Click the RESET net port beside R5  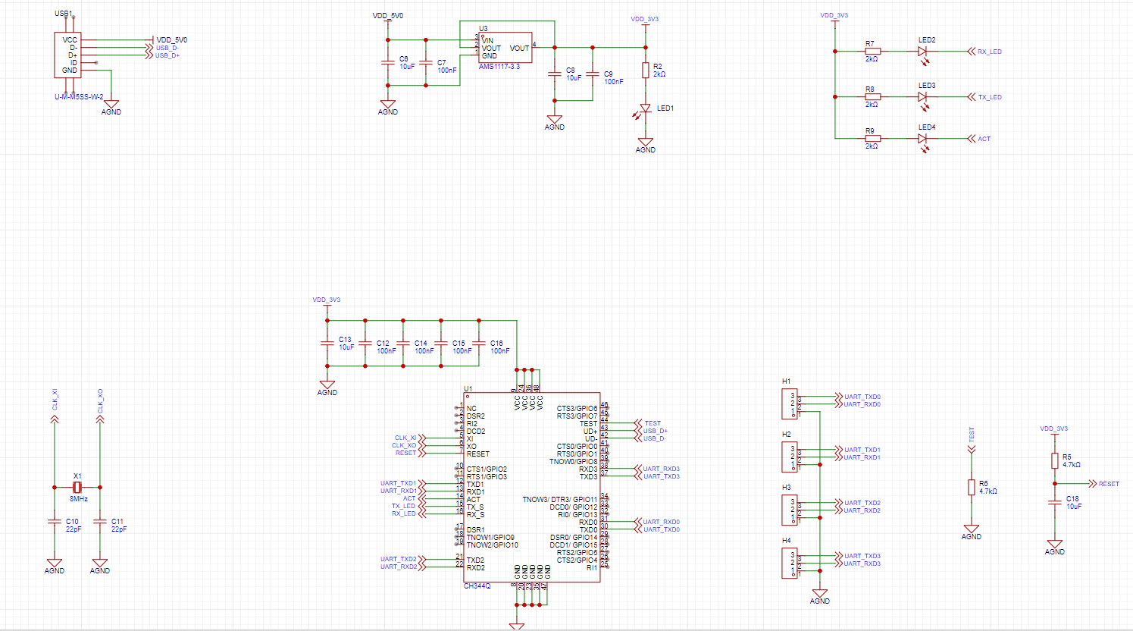coord(1103,484)
